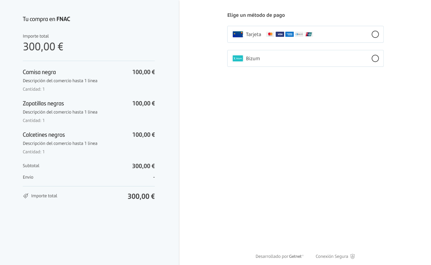Click the UnionPay logo
Image resolution: width=431 pixels, height=265 pixels.
[309, 34]
